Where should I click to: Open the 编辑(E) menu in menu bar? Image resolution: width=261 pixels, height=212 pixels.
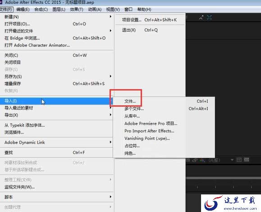click(x=23, y=9)
